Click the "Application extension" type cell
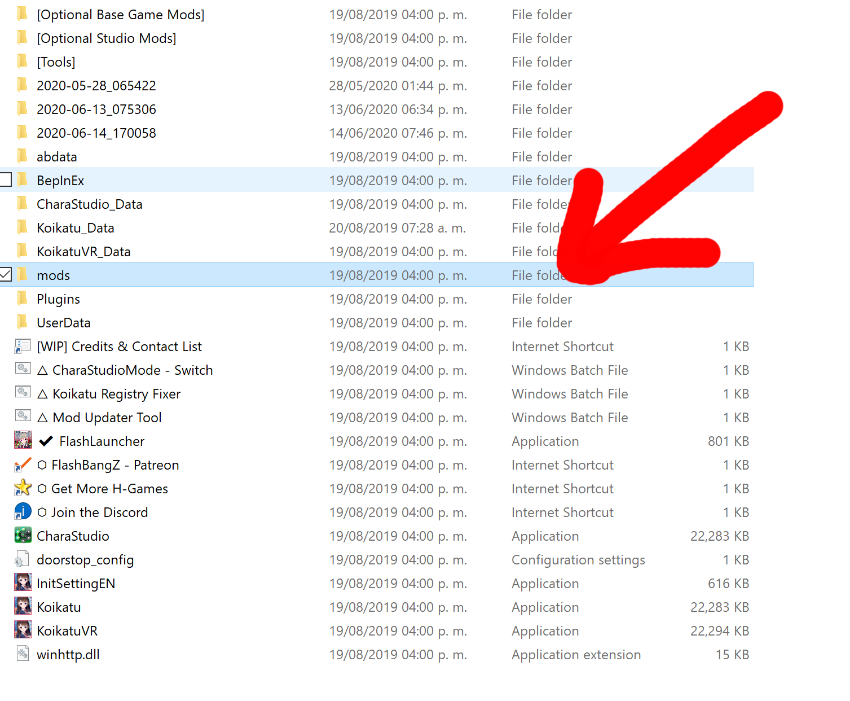The height and width of the screenshot is (701, 850). (x=576, y=655)
